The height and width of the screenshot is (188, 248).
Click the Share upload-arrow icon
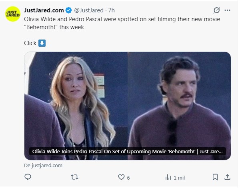point(227,177)
